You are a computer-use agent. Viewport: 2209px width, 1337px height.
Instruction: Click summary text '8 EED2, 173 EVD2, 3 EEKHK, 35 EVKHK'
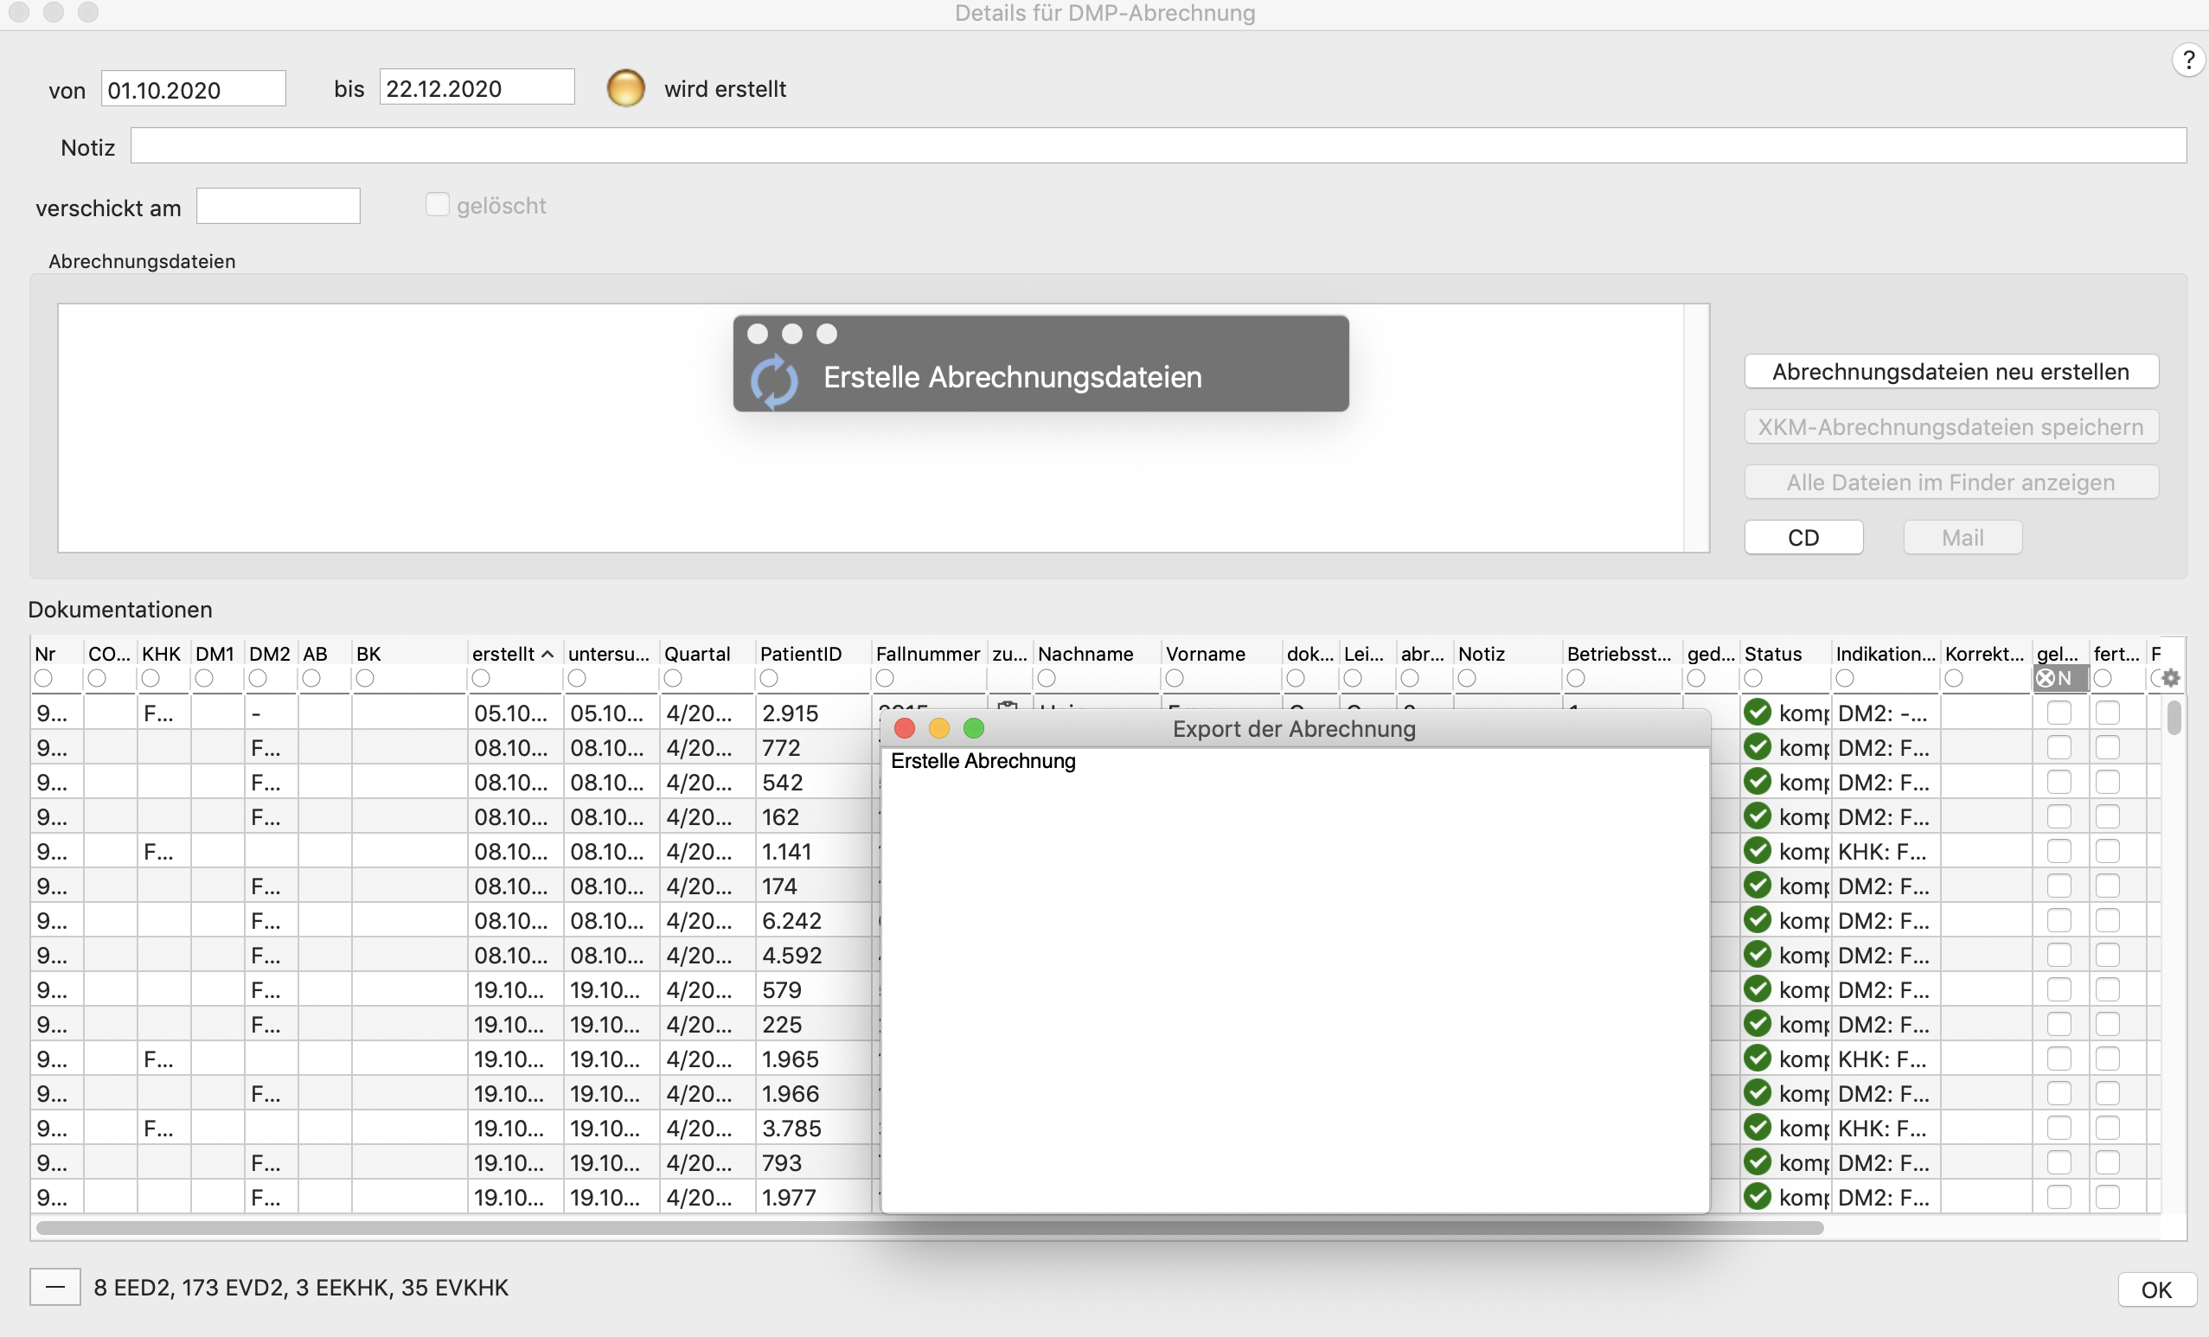point(301,1288)
